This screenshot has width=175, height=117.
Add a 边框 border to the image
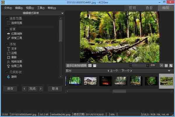coord(13,53)
